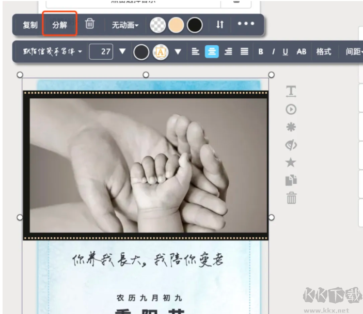The image size is (363, 314).
Task: Click the 分解 ungroup button
Action: [x=59, y=25]
